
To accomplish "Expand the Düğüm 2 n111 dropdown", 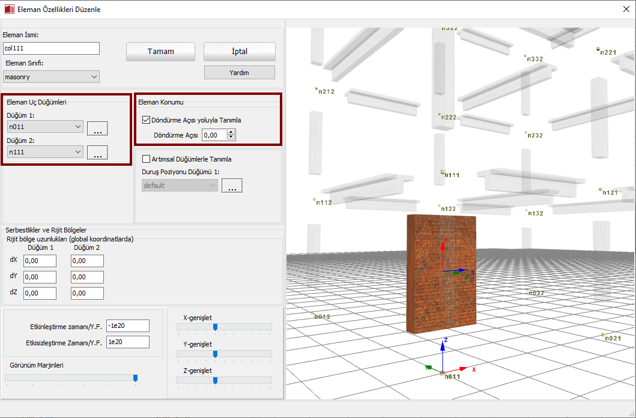I will tap(45, 152).
